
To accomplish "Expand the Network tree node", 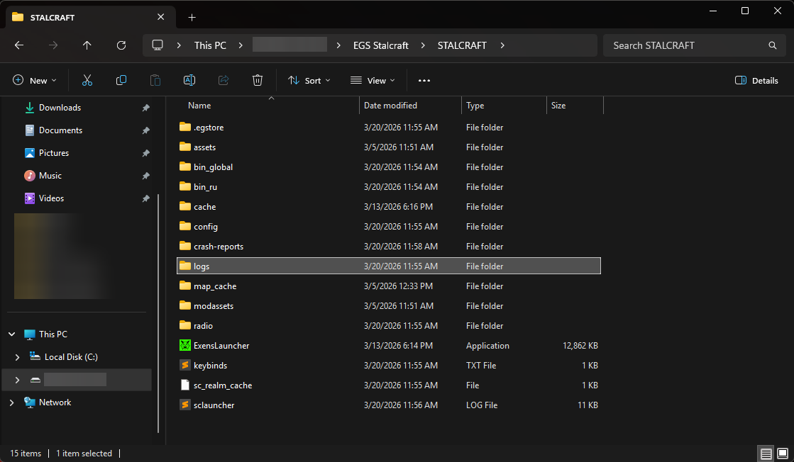I will pyautogui.click(x=11, y=402).
